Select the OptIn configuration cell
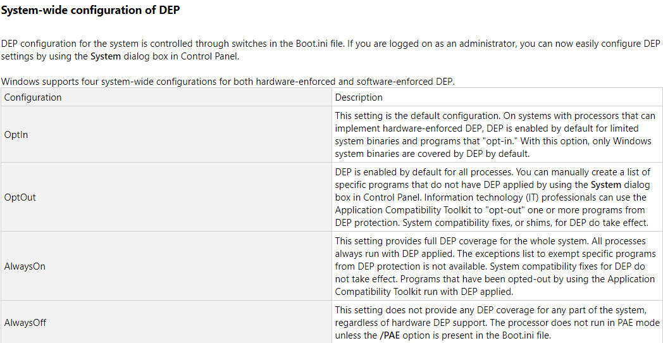This screenshot has width=663, height=343. [x=166, y=134]
